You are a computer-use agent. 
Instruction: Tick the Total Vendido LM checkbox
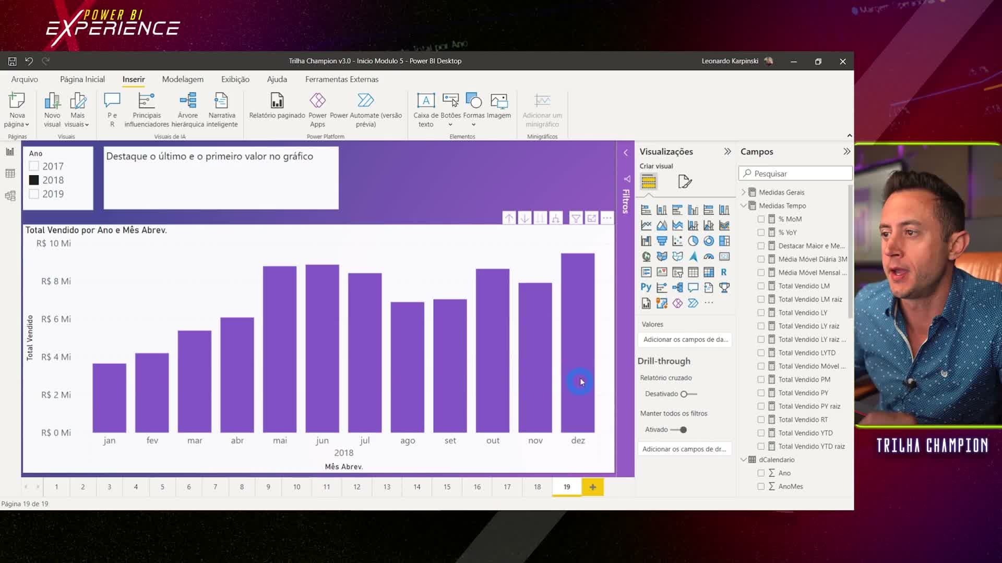[x=761, y=286]
